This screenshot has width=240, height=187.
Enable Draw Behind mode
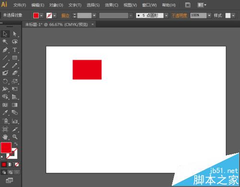[x=11, y=172]
